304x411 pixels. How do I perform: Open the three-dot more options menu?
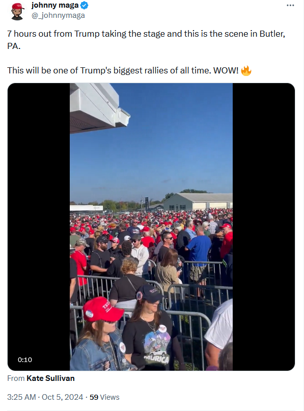(x=290, y=6)
